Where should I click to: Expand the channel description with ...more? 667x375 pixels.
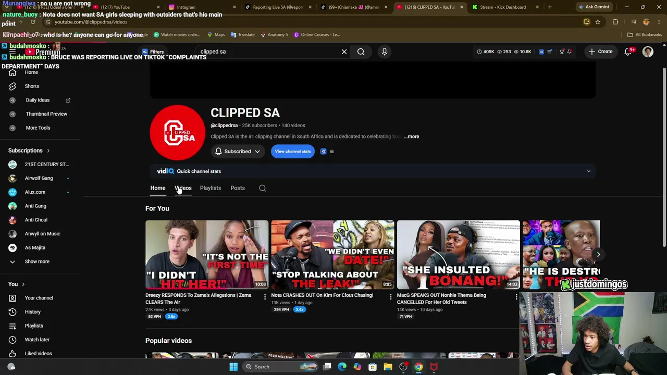[x=411, y=136]
